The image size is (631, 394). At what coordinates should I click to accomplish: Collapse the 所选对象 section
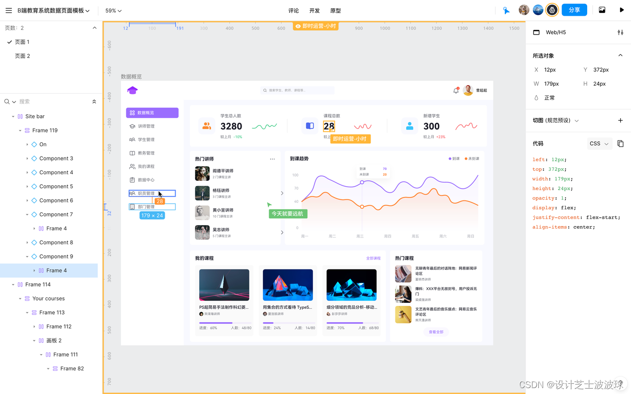620,56
